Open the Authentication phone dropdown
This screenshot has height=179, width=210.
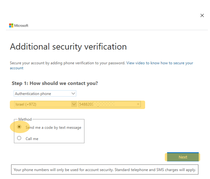pos(45,93)
